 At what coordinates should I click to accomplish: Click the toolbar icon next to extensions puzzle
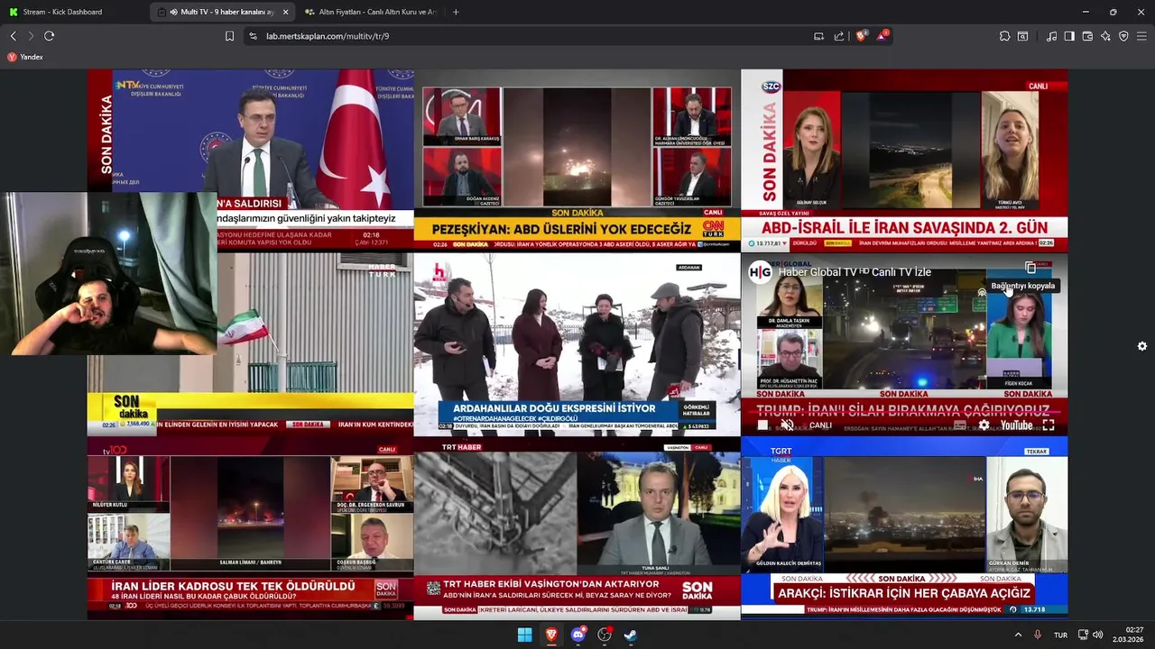coord(1022,36)
